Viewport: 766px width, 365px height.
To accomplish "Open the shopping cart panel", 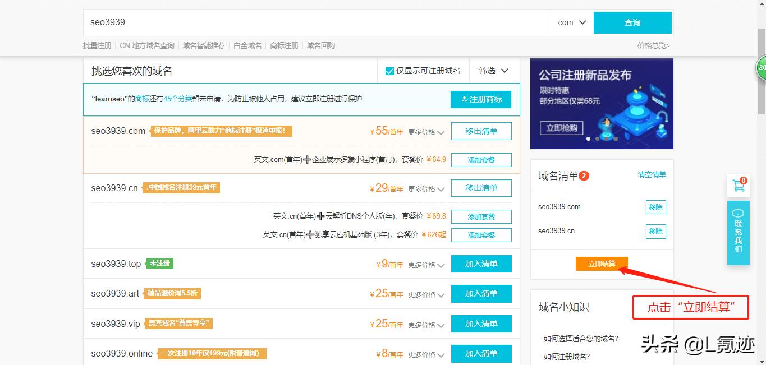I will (x=738, y=185).
